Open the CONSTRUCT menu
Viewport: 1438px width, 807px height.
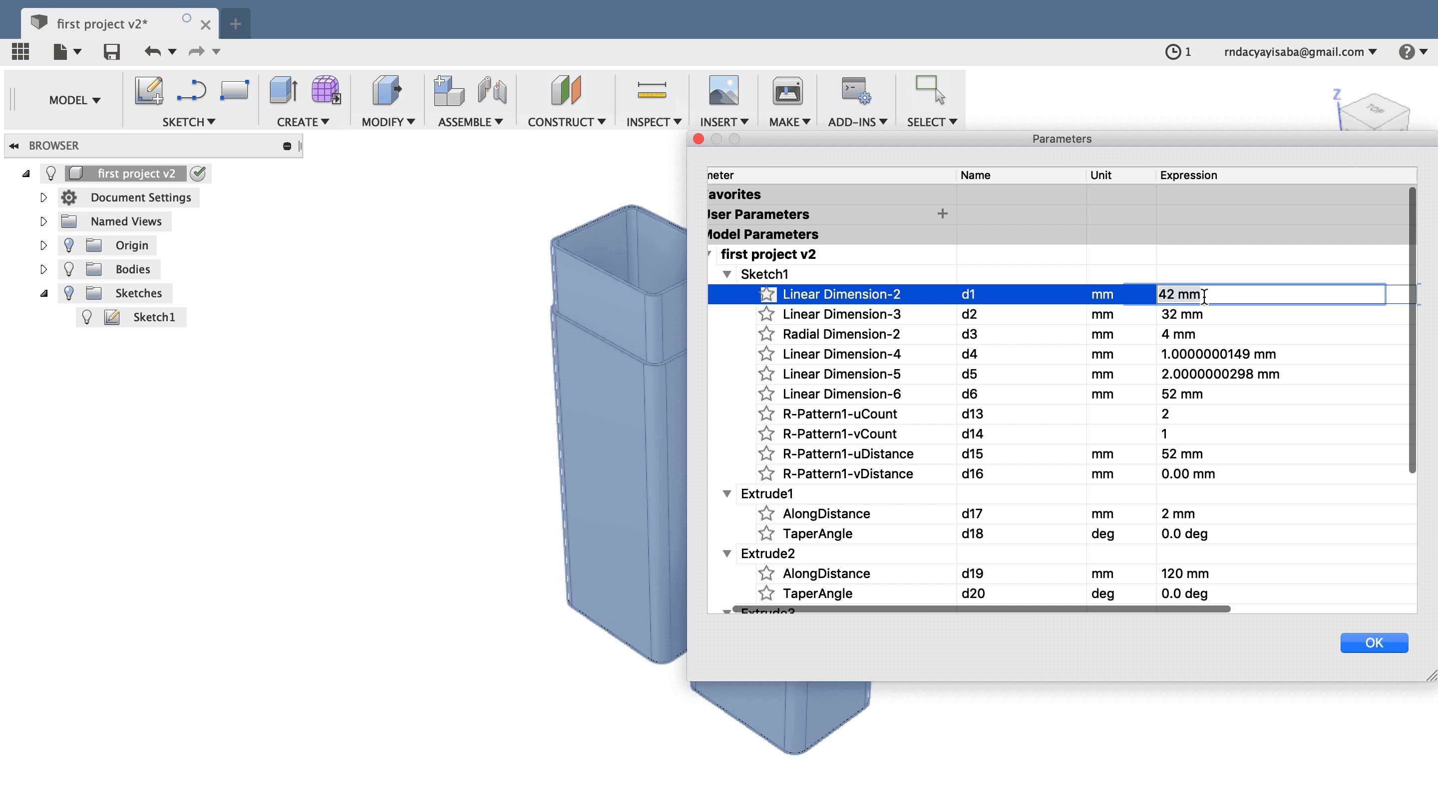click(x=567, y=122)
